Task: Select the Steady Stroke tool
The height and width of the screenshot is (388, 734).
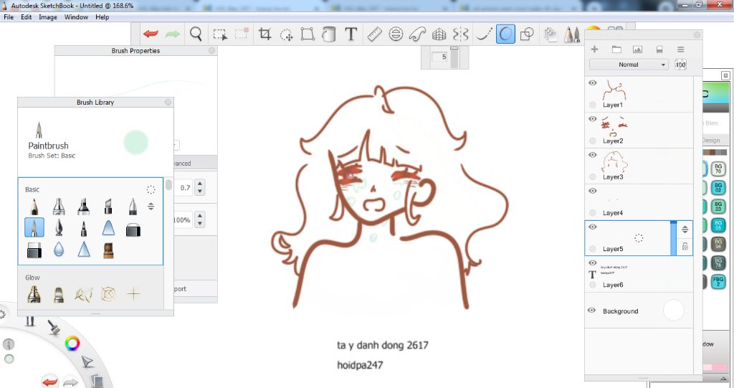Action: pos(484,34)
